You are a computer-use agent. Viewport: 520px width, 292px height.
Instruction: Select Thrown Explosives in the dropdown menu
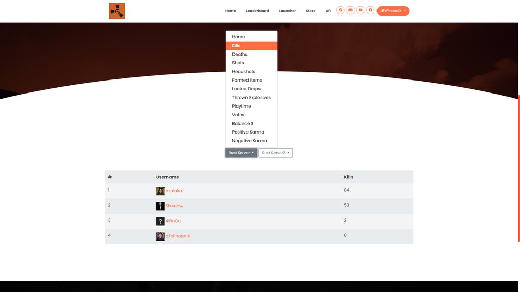click(251, 97)
